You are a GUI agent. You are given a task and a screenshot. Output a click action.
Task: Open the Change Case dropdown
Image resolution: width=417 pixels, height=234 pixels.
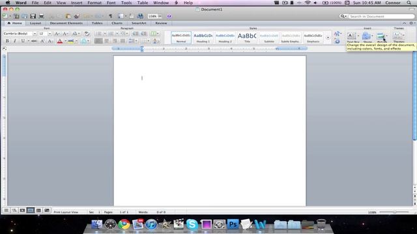click(76, 34)
